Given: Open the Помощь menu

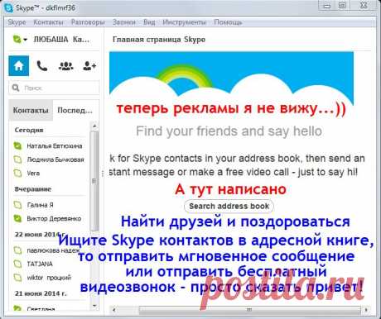Looking at the screenshot, I should pyautogui.click(x=228, y=22).
